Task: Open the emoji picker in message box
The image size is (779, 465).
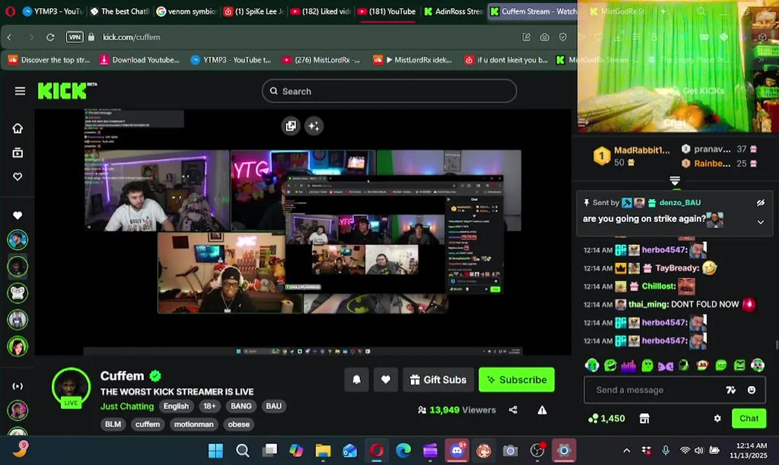Action: [752, 389]
